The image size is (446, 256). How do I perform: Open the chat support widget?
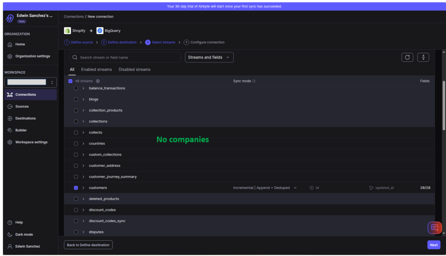(435, 228)
